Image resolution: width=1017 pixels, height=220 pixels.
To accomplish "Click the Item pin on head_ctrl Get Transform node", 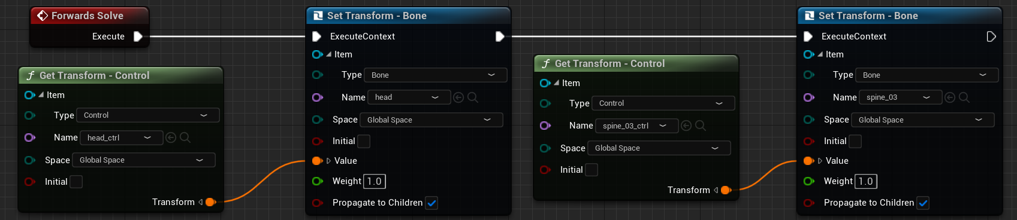I will click(30, 95).
